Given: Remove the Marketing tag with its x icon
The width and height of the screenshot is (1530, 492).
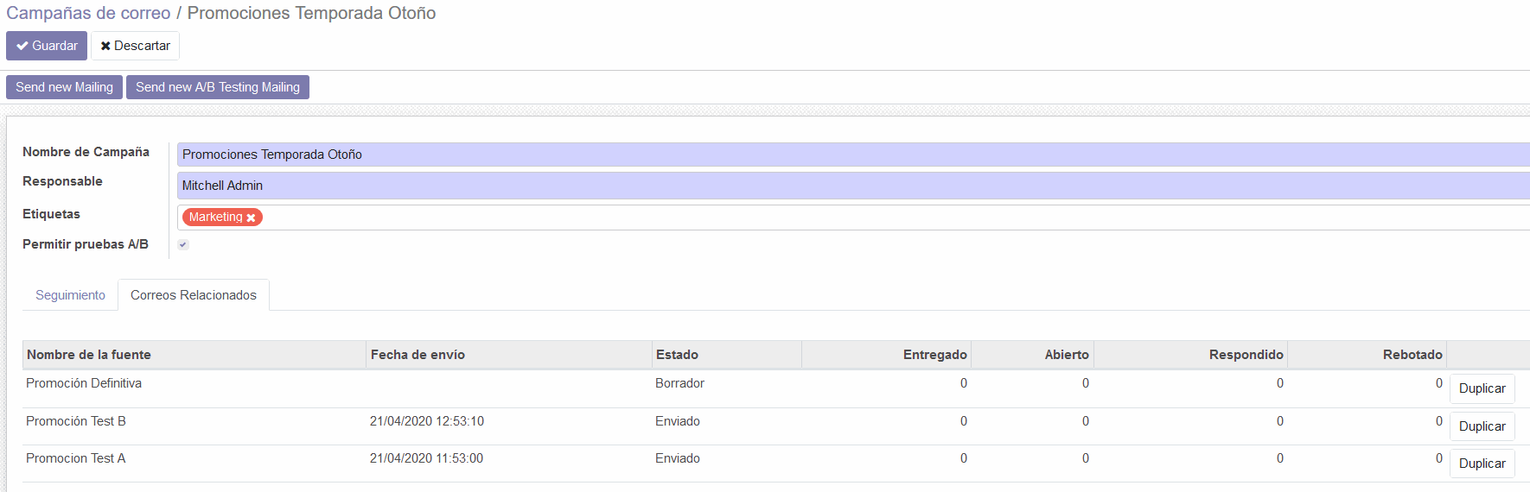Looking at the screenshot, I should point(251,218).
